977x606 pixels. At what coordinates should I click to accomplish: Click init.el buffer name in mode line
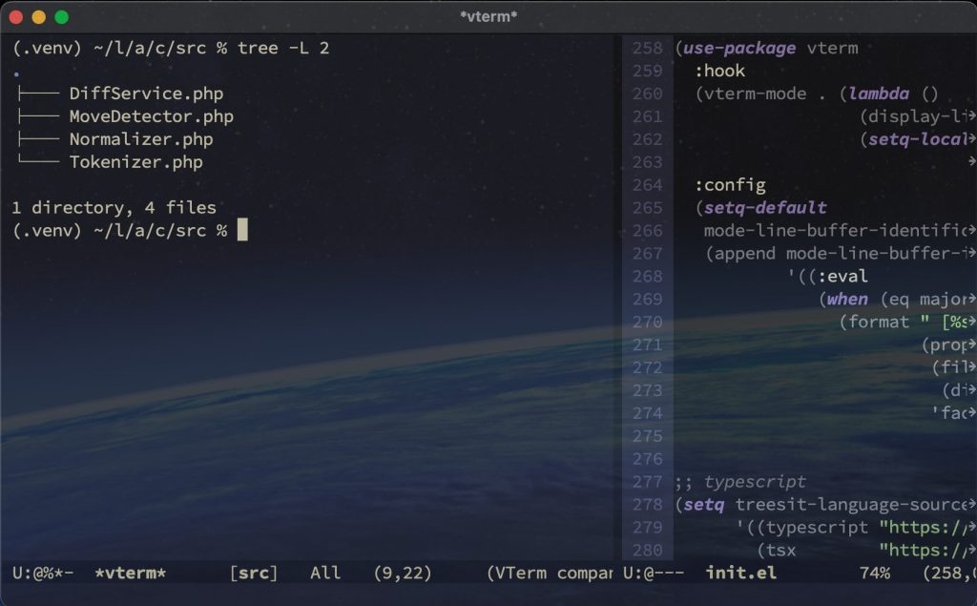(x=740, y=573)
